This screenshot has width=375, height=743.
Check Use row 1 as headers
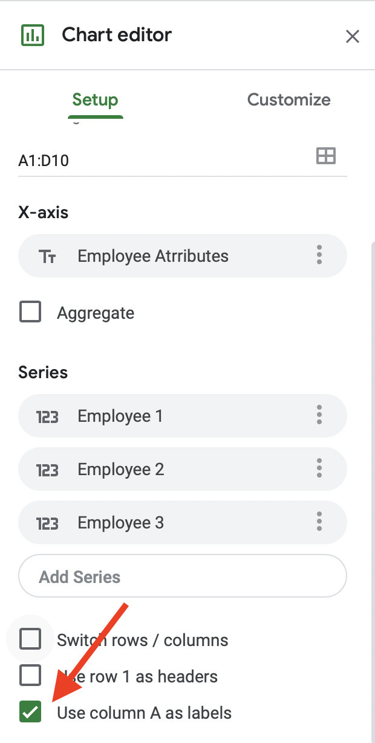[30, 676]
